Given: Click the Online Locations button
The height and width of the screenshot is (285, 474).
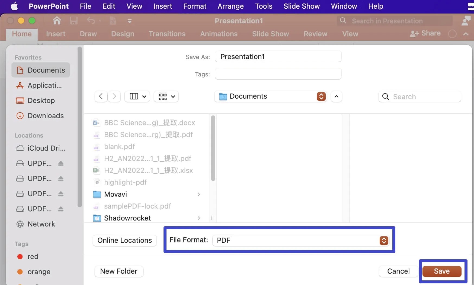Looking at the screenshot, I should (x=124, y=240).
